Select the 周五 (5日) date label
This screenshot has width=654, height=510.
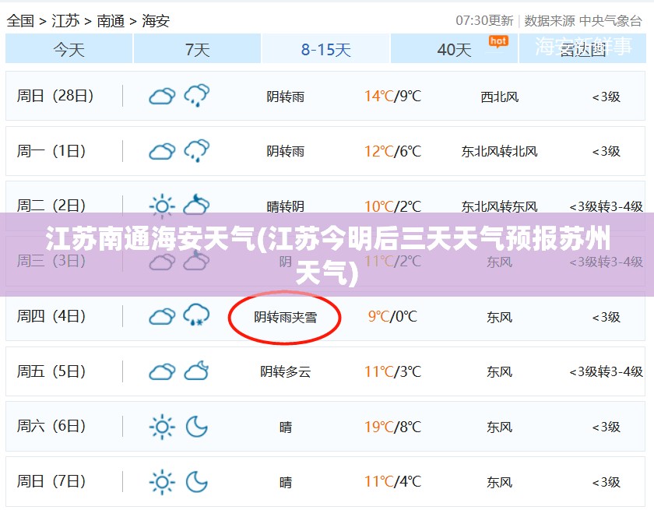[x=51, y=371]
